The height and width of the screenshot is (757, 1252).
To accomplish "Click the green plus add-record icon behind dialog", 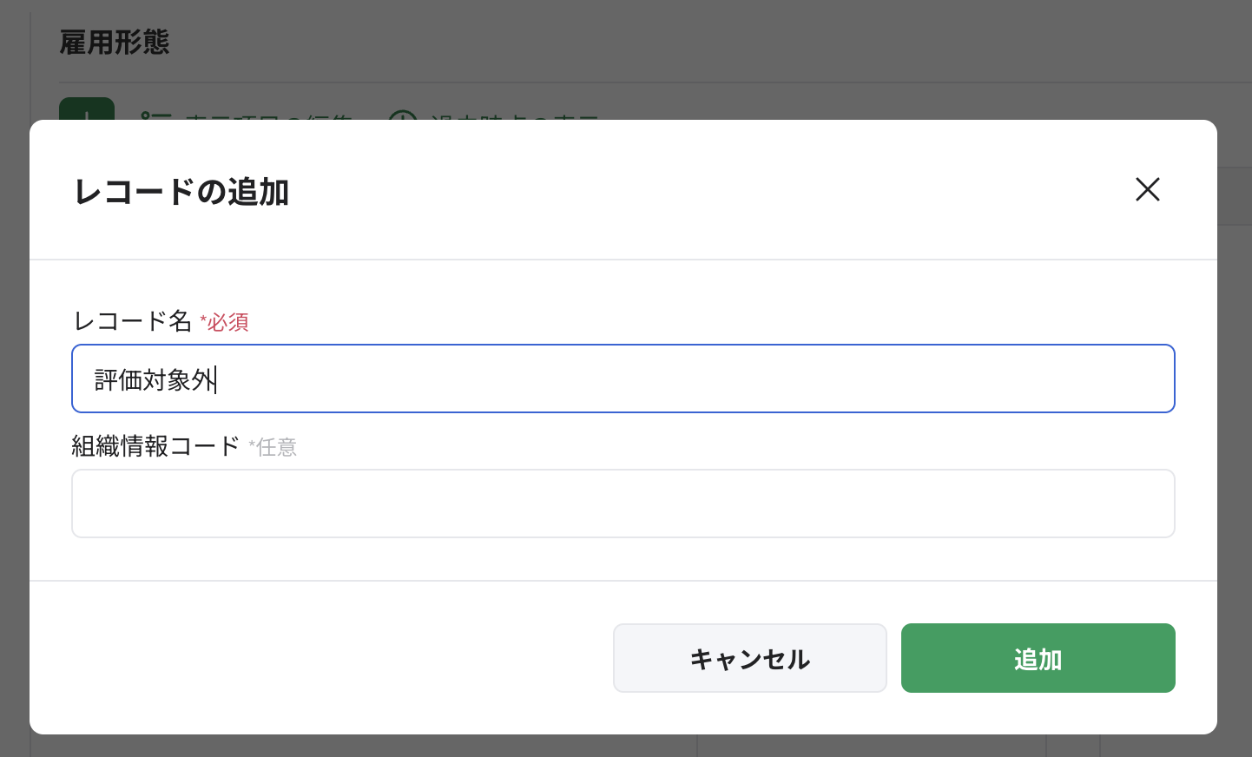I will (x=86, y=109).
